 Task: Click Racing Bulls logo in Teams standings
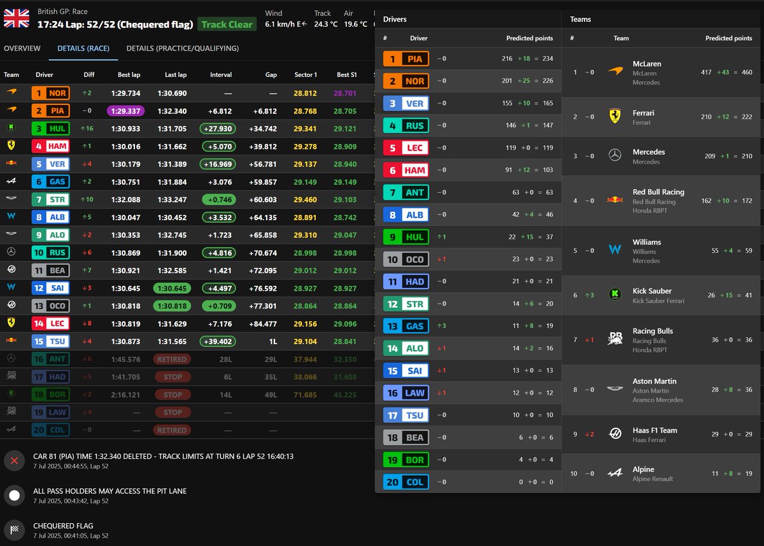(614, 340)
